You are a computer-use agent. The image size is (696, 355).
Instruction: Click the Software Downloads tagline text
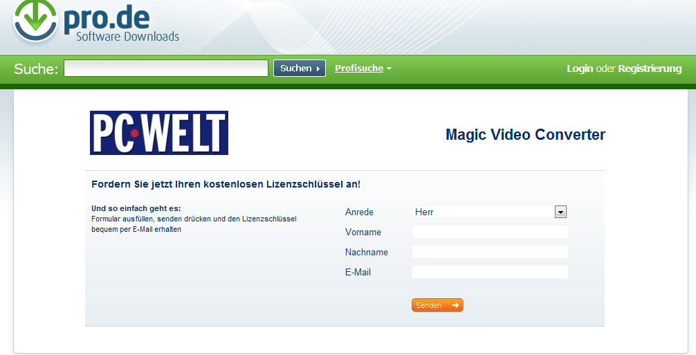127,37
